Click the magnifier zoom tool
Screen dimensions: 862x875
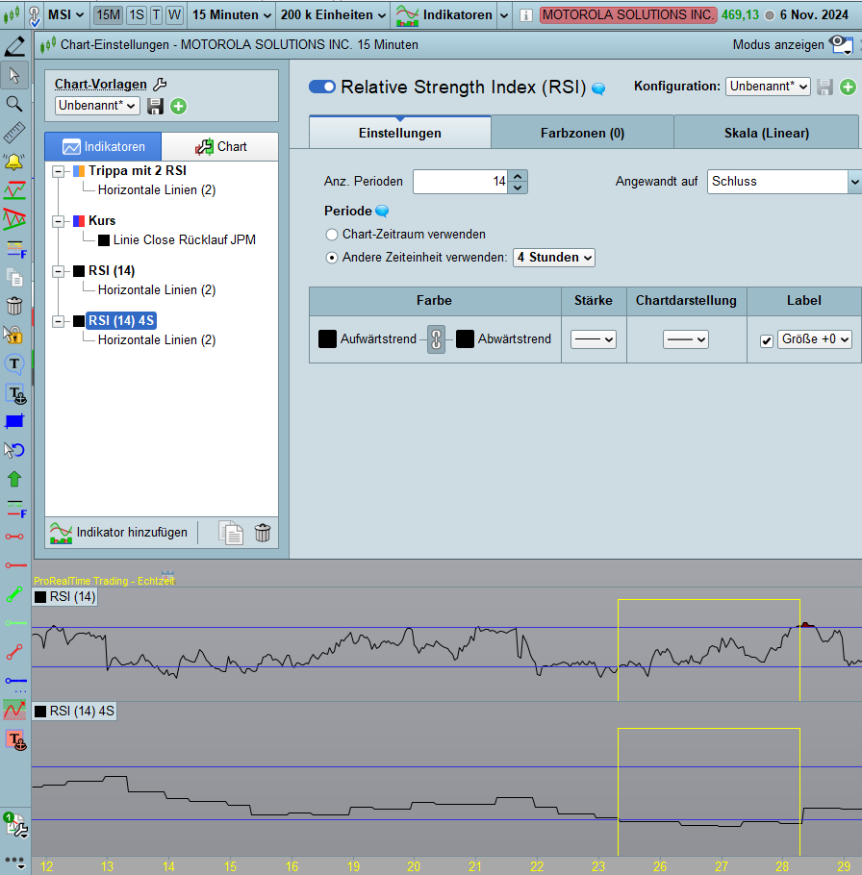(14, 104)
